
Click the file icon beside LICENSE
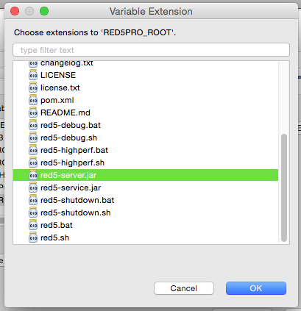[x=33, y=75]
